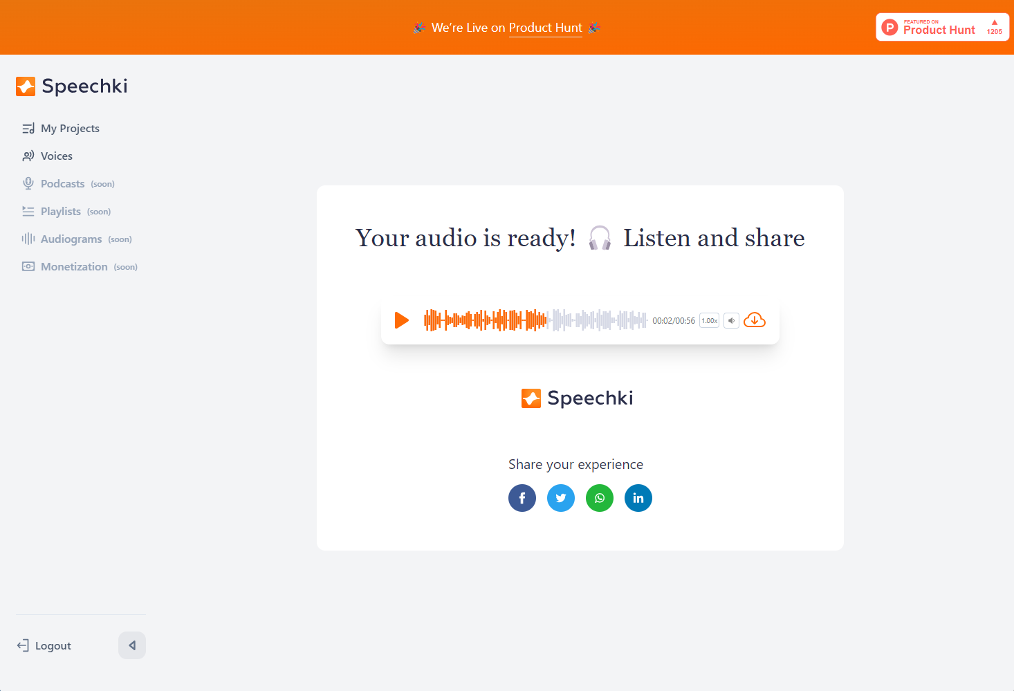Viewport: 1014px width, 691px height.
Task: Download the audio via cloud icon
Action: pyautogui.click(x=755, y=320)
